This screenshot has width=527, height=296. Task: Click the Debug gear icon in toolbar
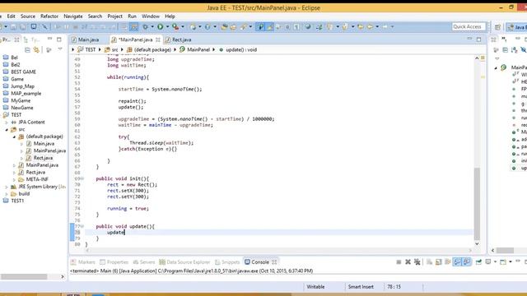point(145,26)
